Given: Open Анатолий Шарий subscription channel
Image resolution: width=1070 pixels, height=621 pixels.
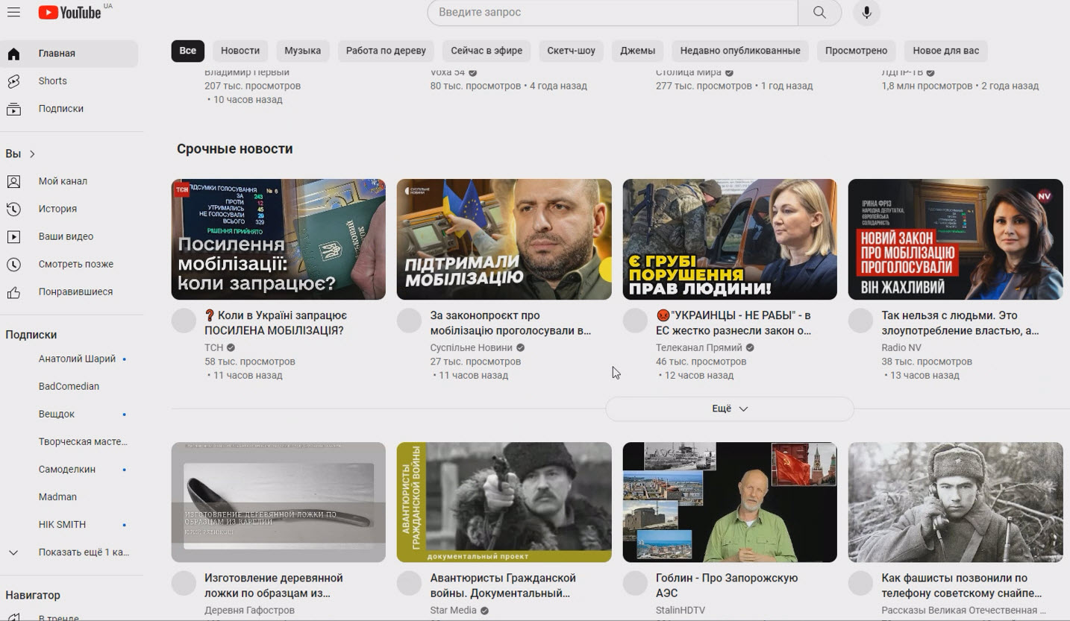Looking at the screenshot, I should pyautogui.click(x=69, y=359).
